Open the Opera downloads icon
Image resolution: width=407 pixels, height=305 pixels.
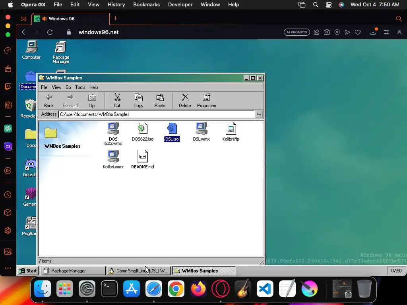tap(373, 32)
